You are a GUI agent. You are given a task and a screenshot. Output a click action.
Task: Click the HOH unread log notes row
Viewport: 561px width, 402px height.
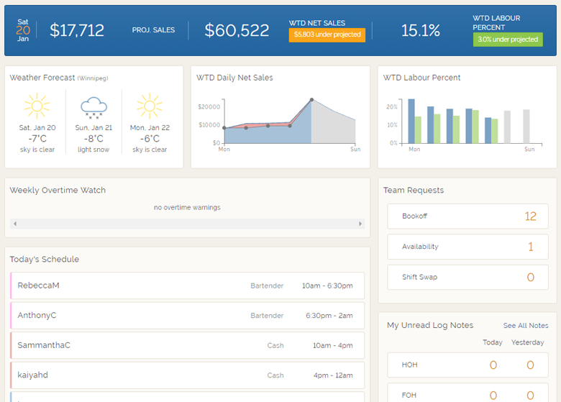point(467,365)
